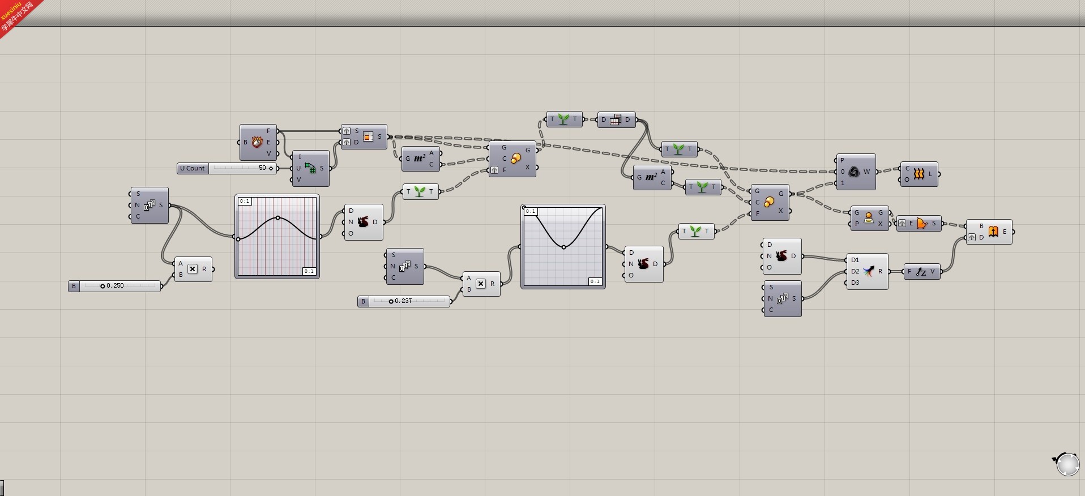
Task: Click the bottom control point of the parabola graph mapper
Action: (563, 247)
